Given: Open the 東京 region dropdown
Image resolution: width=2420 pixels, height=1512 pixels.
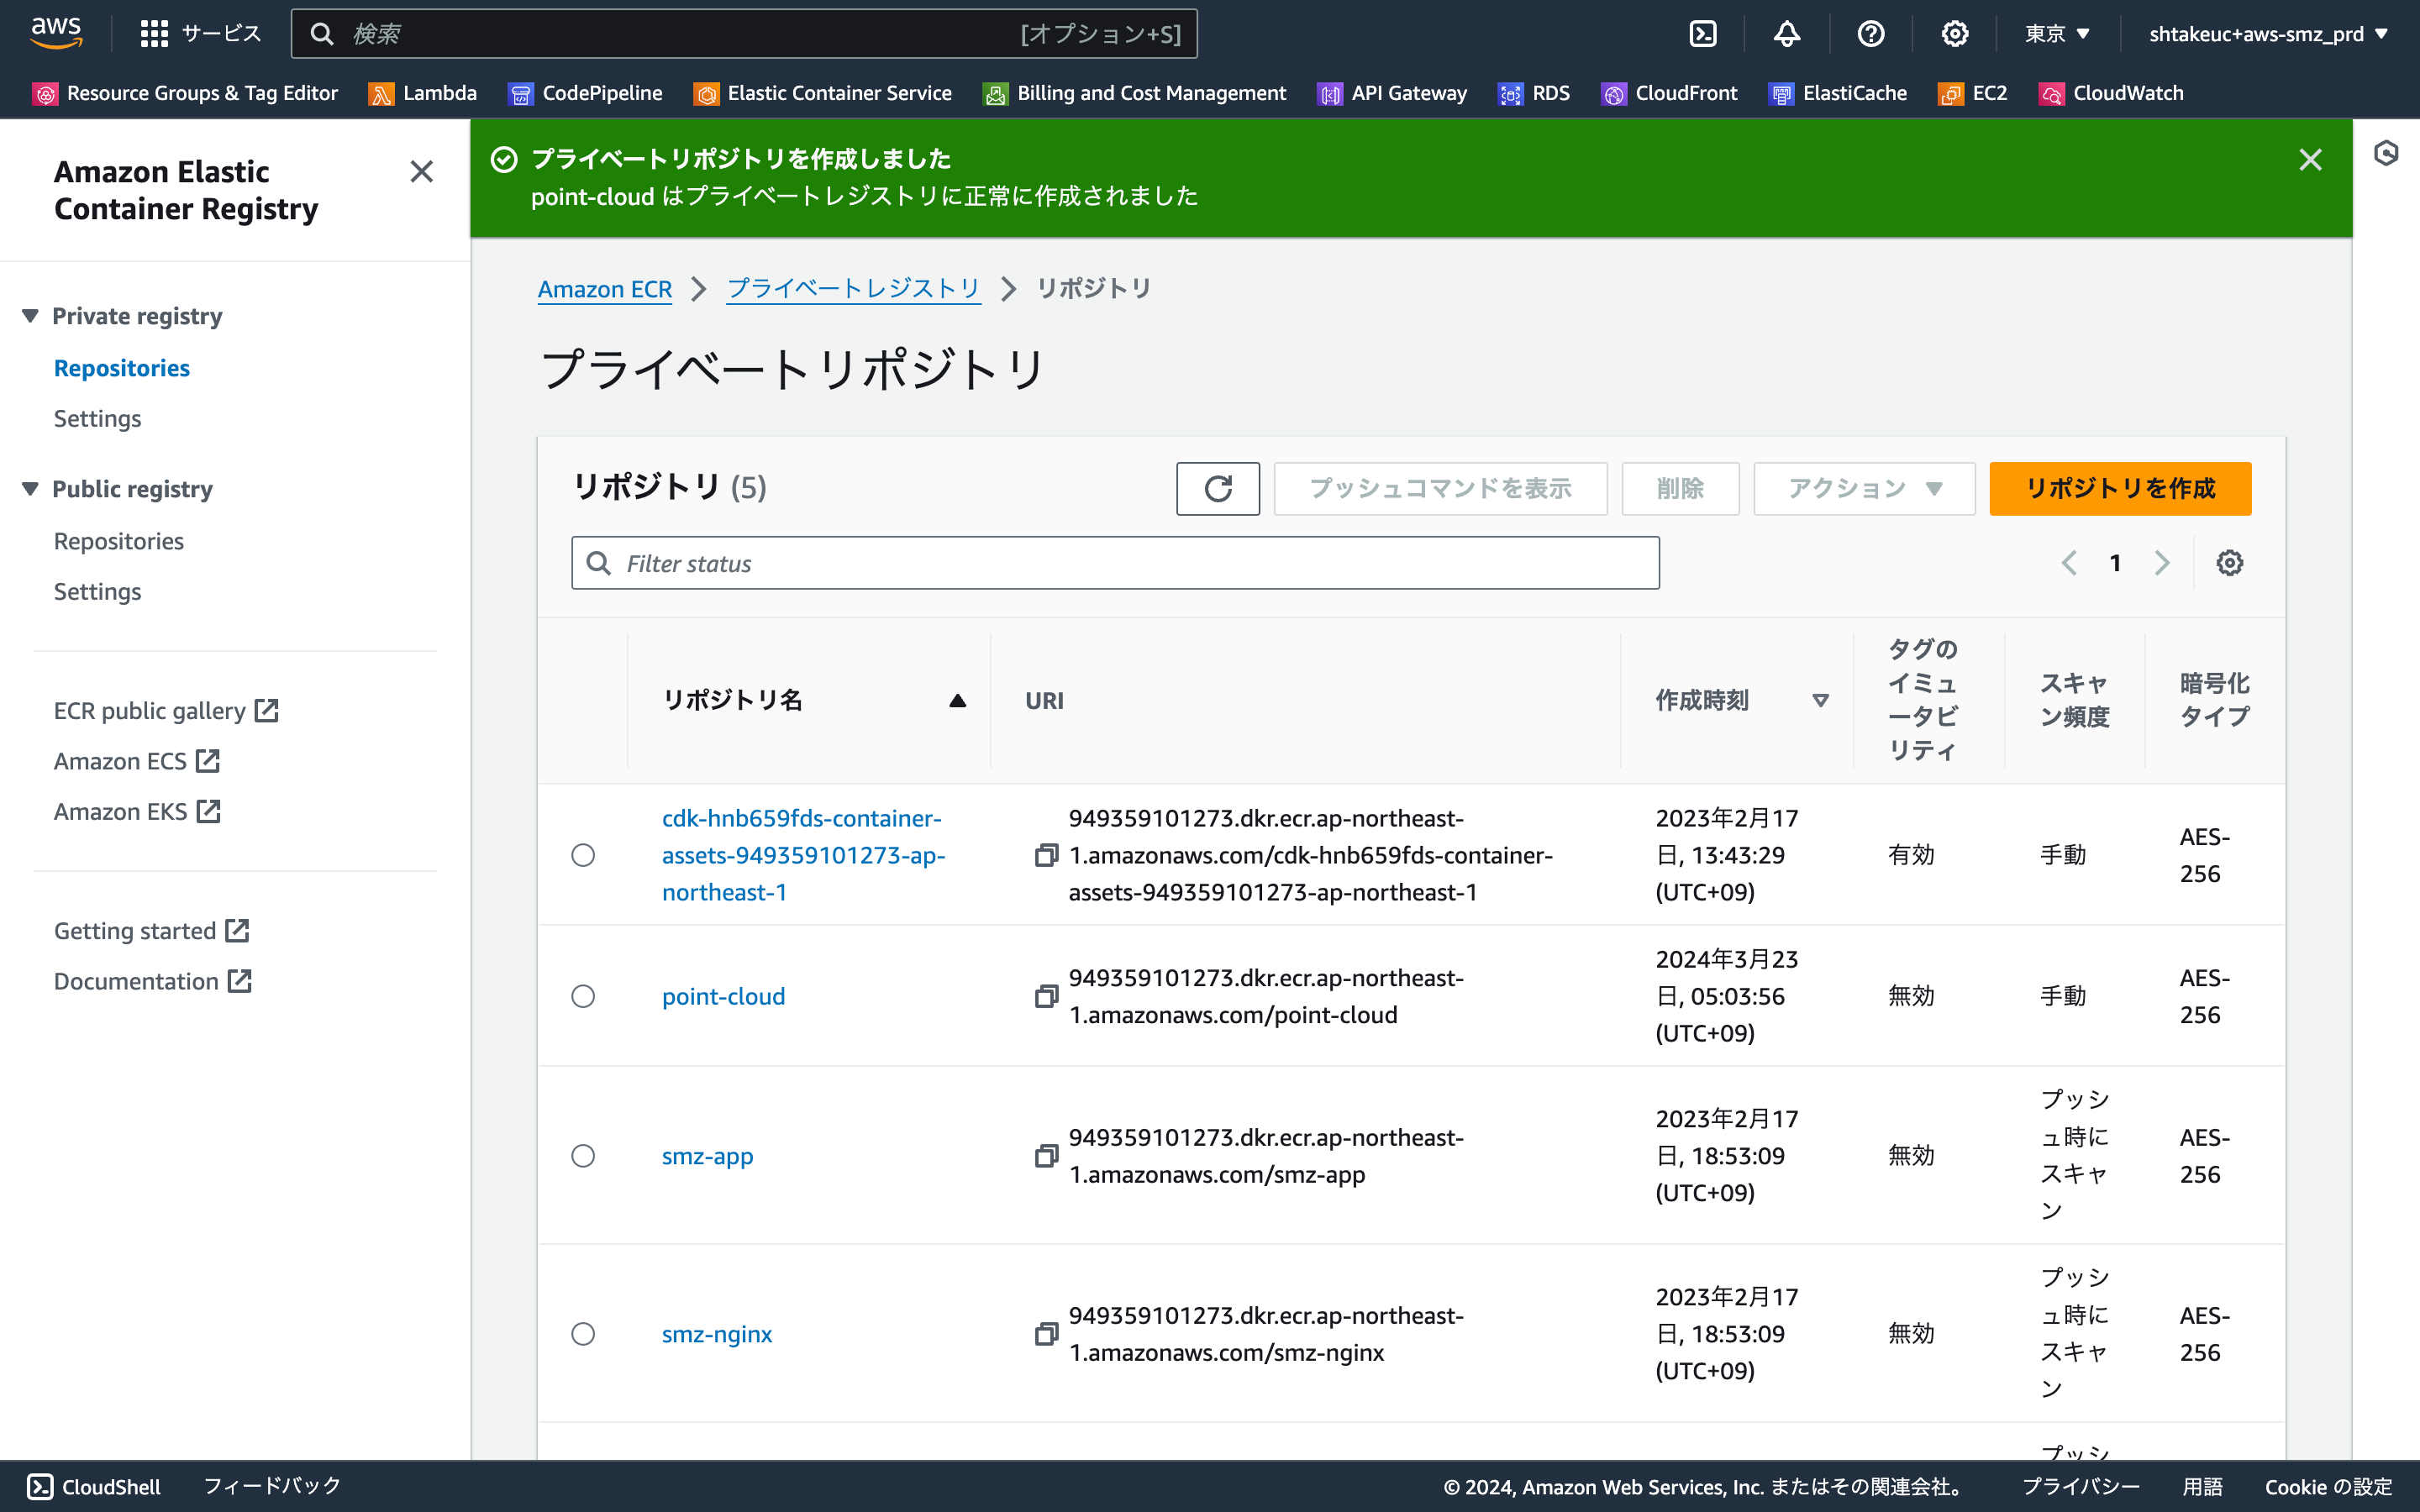Looking at the screenshot, I should point(2057,34).
